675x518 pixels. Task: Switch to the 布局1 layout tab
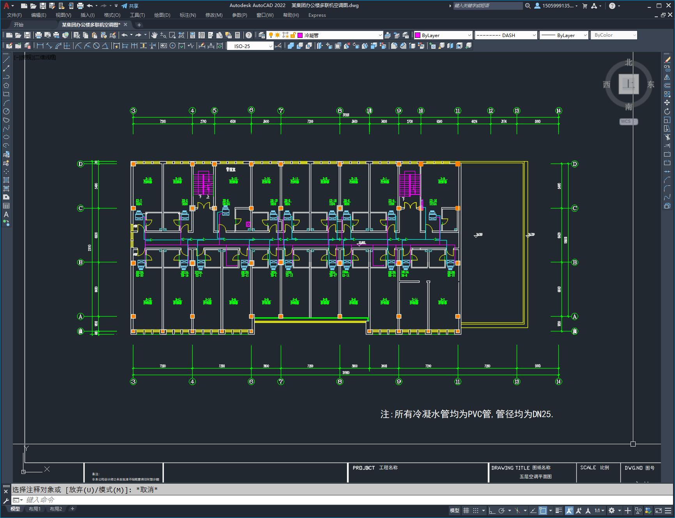coord(34,509)
